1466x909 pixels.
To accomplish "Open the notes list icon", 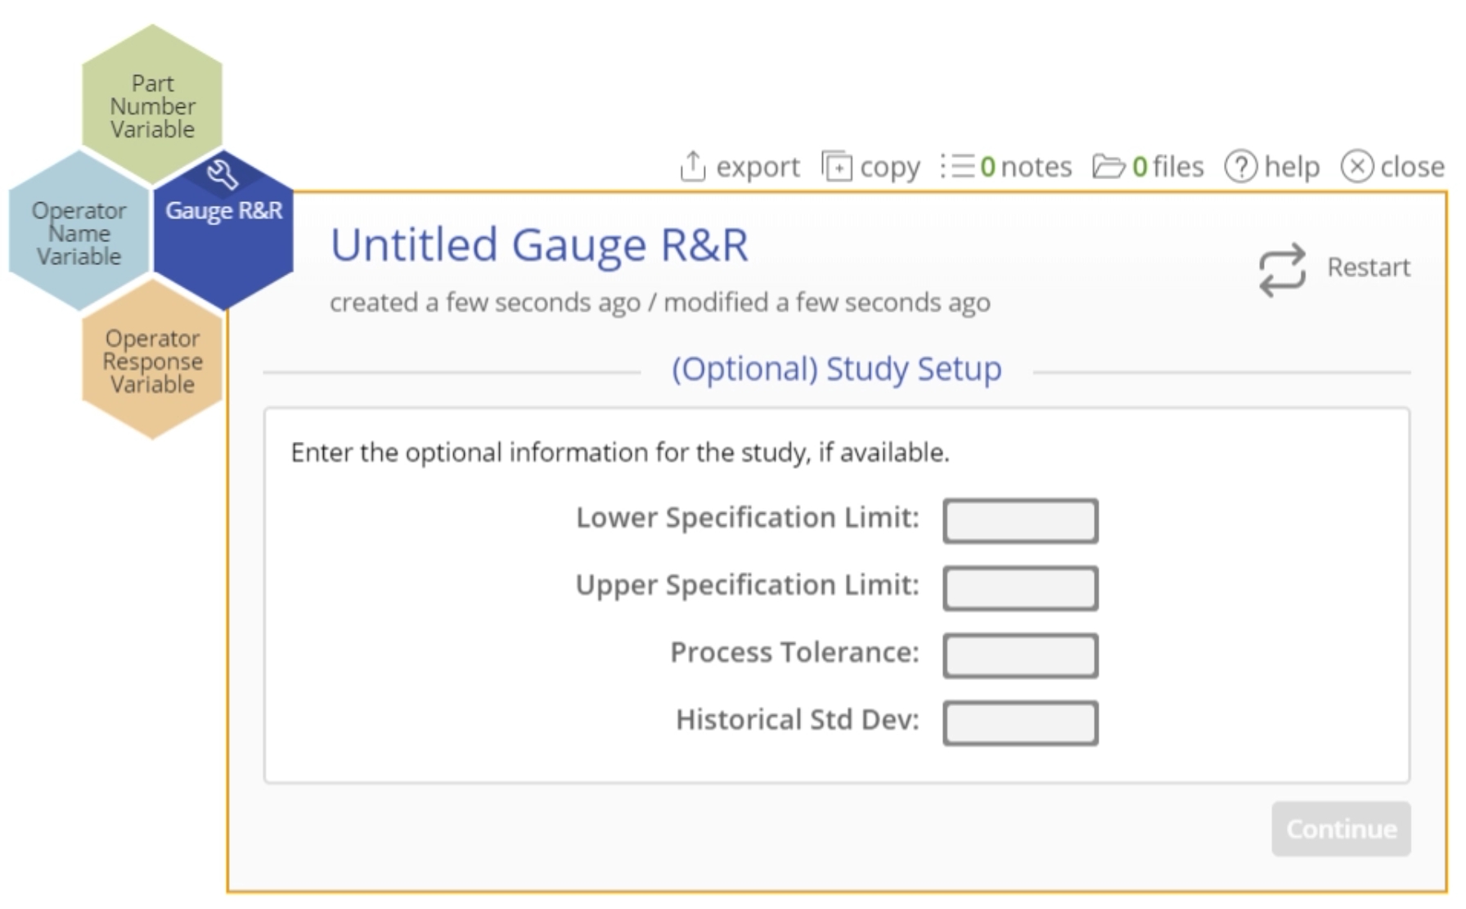I will [957, 166].
